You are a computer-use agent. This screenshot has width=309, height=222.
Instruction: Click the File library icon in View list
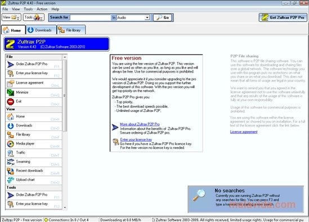(11, 135)
